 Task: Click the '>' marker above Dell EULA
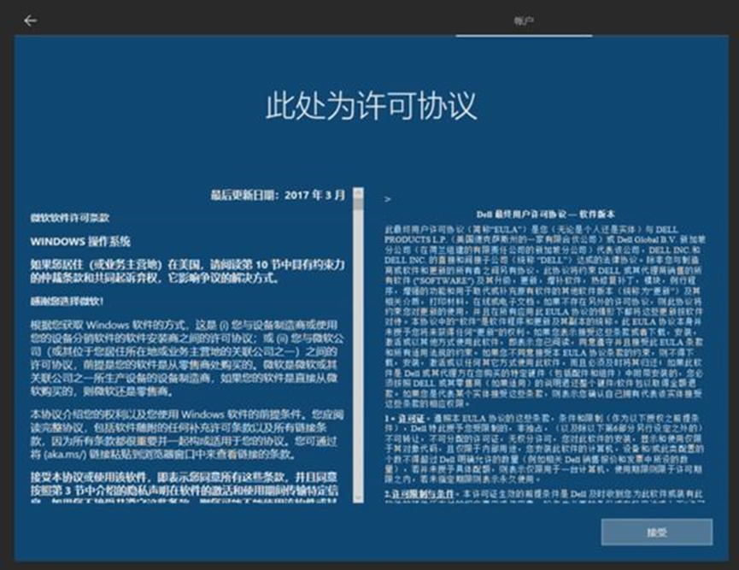coord(387,199)
